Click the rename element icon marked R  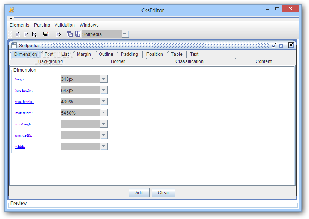click(34, 34)
